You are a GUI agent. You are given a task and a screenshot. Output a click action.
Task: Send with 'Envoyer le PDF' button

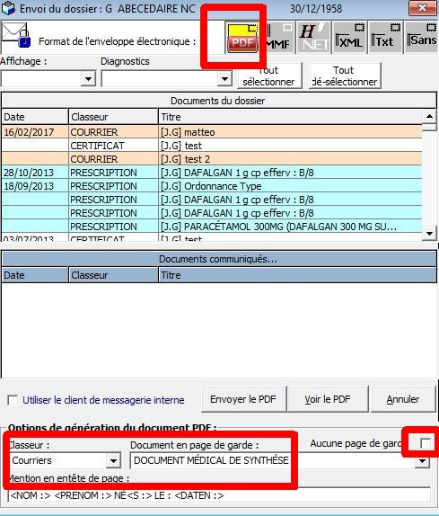tap(243, 399)
